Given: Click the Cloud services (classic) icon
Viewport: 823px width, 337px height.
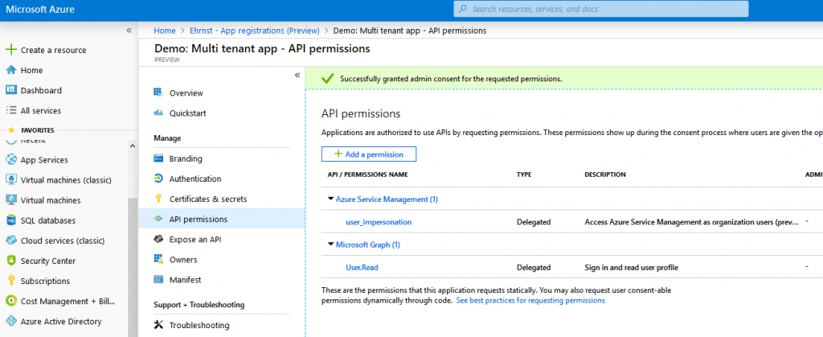Looking at the screenshot, I should (x=11, y=240).
